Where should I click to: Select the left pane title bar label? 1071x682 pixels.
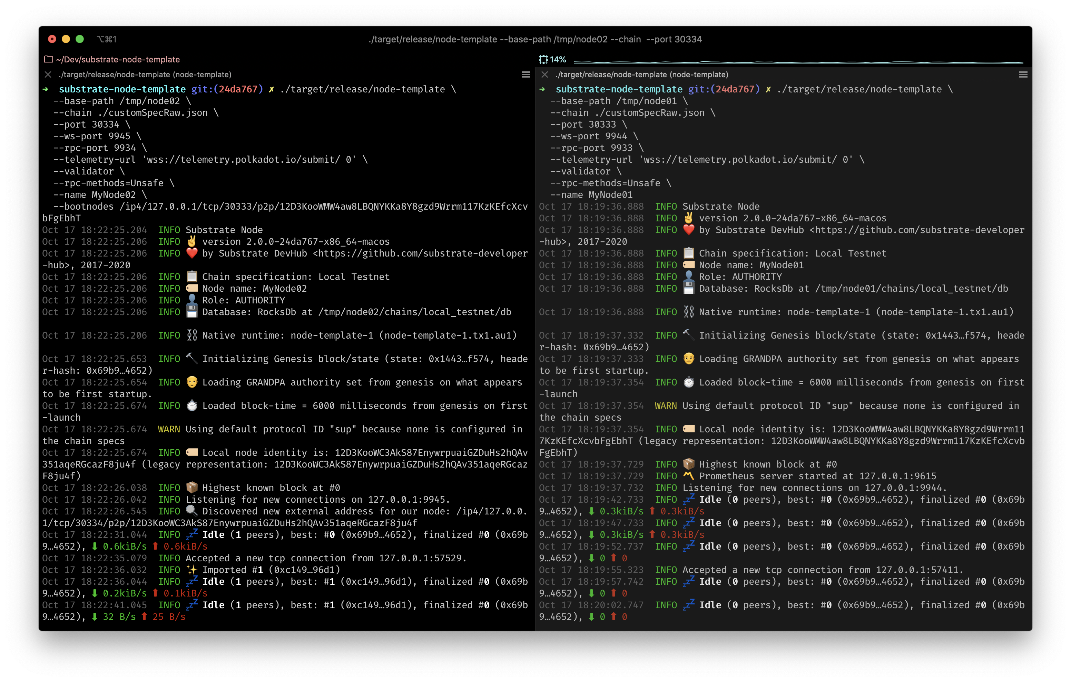click(x=145, y=75)
